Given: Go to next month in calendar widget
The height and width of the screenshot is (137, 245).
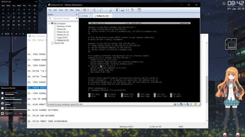Looking at the screenshot, I should click(23, 34).
